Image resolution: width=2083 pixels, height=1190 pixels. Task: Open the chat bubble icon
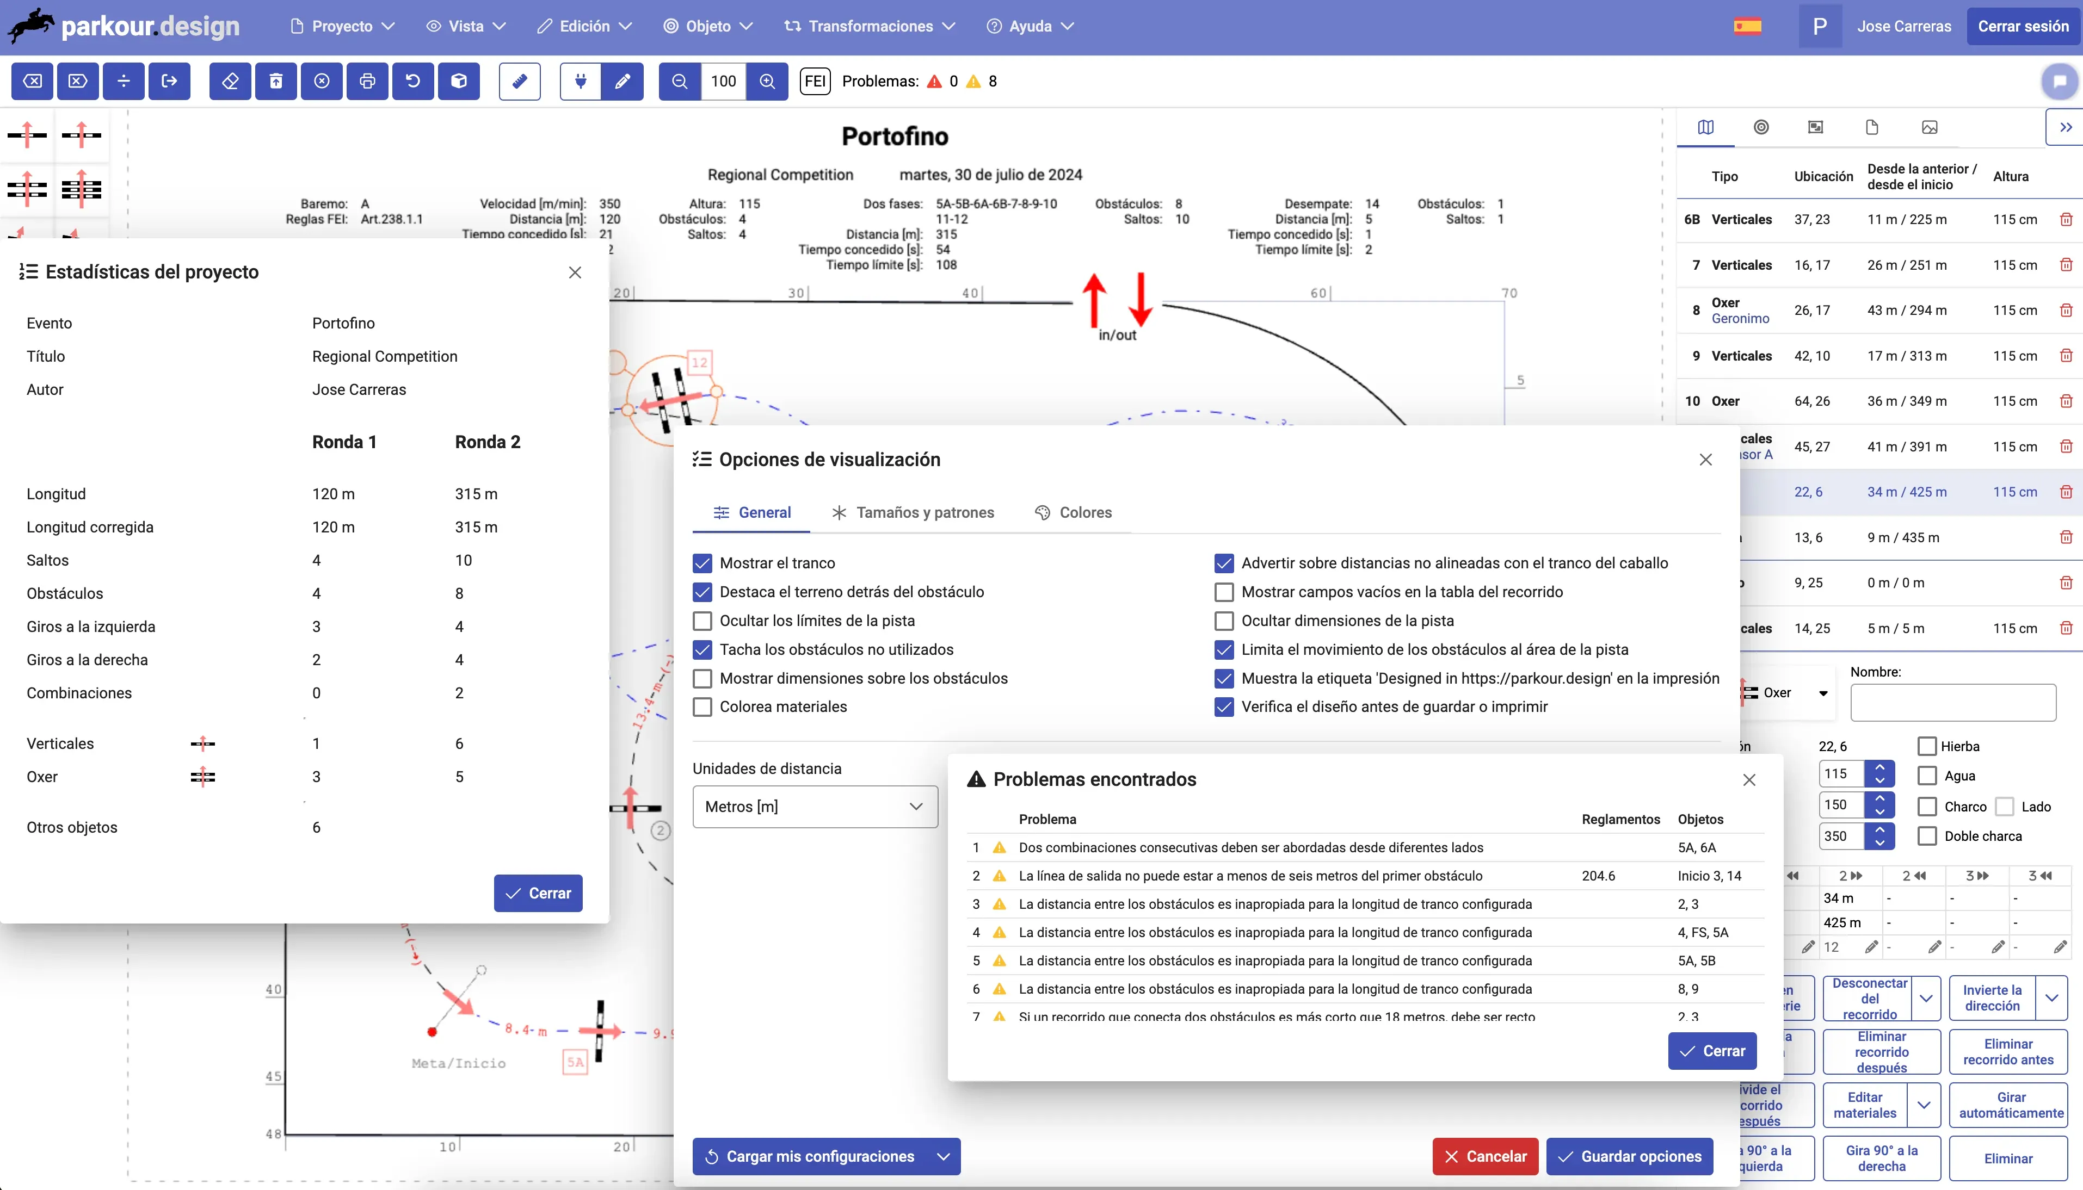[x=2059, y=81]
